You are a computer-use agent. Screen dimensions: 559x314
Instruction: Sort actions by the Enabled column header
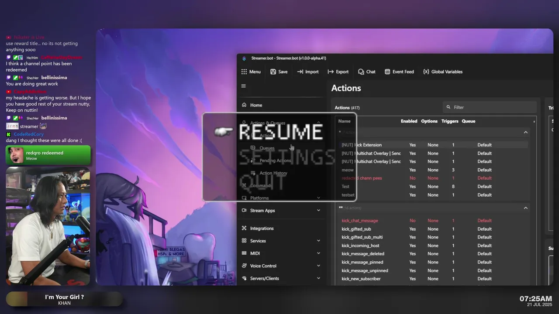click(409, 121)
